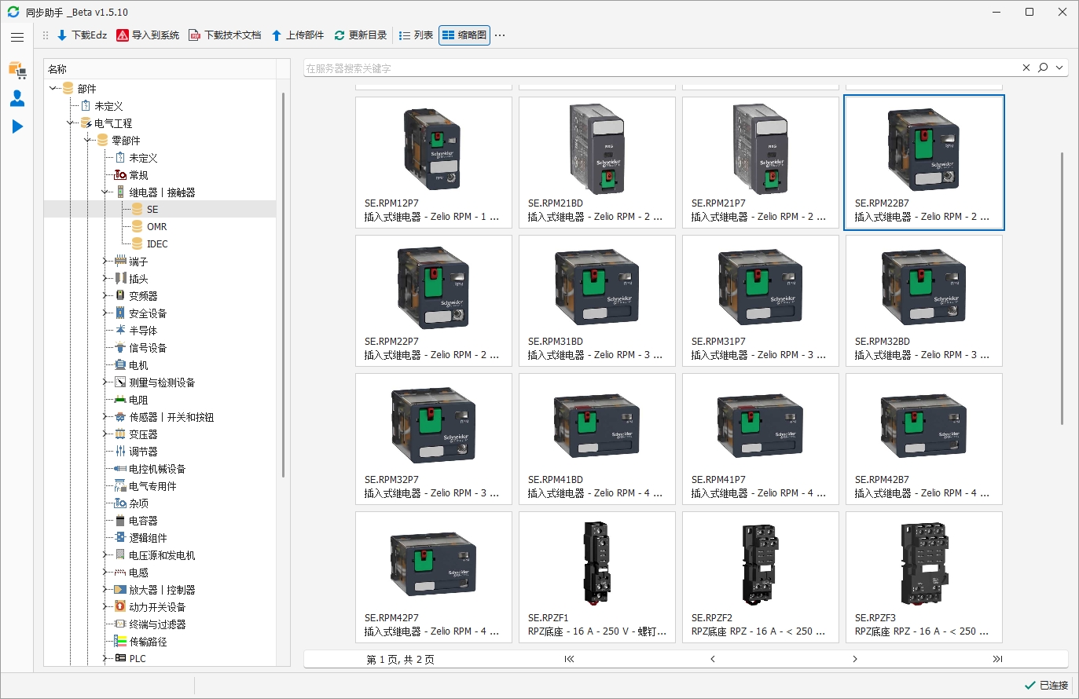Open 下载技术文档 from the toolbar

195,35
